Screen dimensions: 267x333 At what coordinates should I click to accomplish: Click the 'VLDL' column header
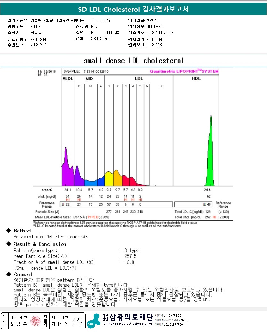(68, 79)
